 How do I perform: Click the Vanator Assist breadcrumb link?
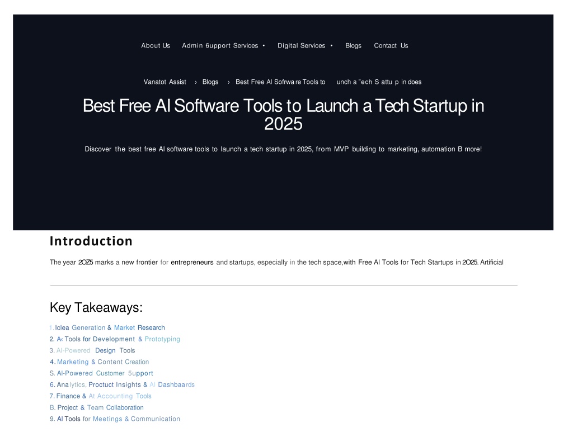[165, 82]
